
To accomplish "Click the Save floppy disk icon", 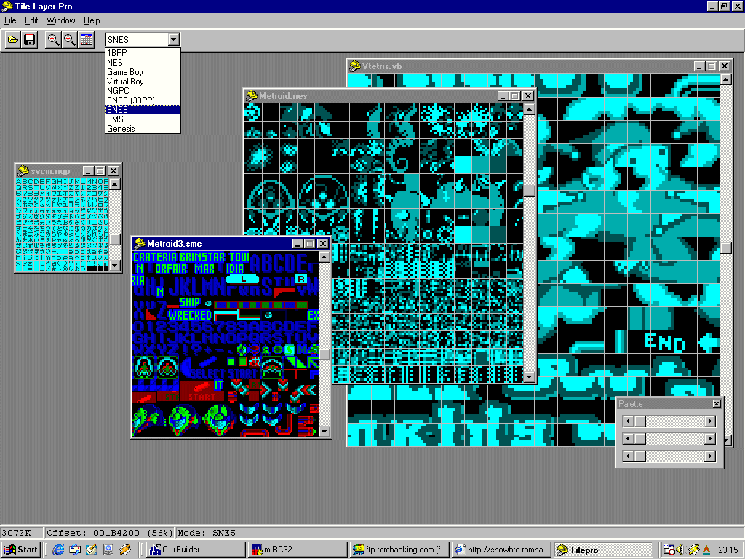I will tap(30, 40).
